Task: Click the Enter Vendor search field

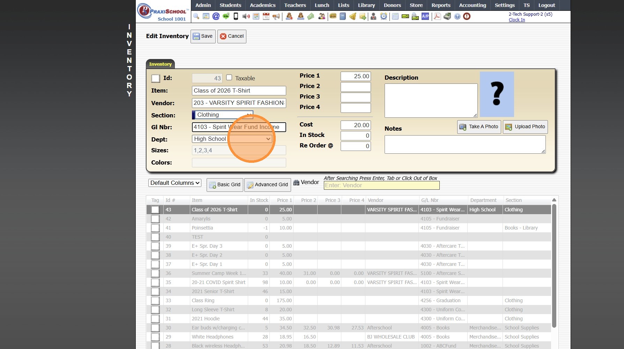Action: pyautogui.click(x=381, y=186)
